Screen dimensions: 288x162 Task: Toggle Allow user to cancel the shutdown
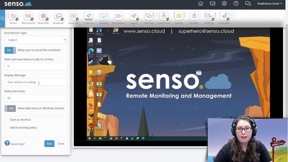tap(10, 50)
